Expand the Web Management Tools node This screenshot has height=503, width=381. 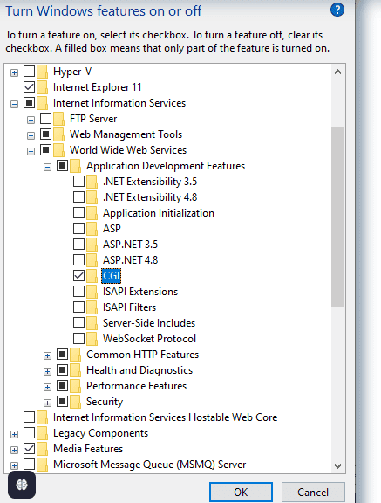31,135
